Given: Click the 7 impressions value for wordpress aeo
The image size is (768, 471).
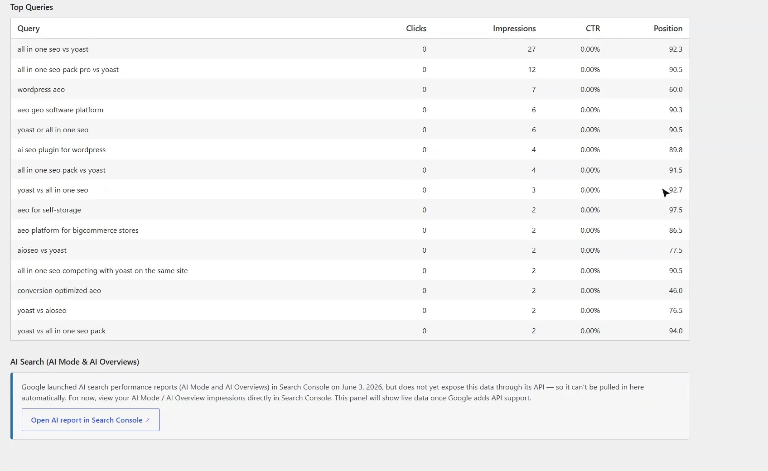Looking at the screenshot, I should (x=534, y=90).
